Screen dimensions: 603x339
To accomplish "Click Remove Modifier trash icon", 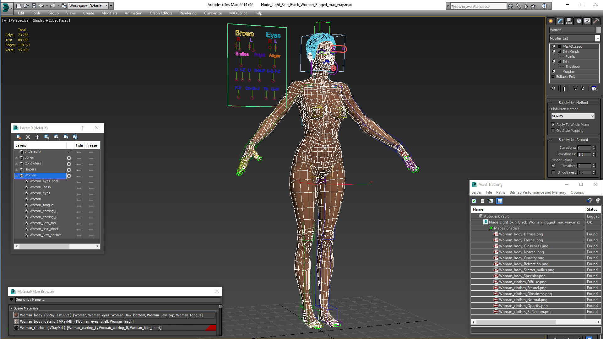I will coord(583,89).
